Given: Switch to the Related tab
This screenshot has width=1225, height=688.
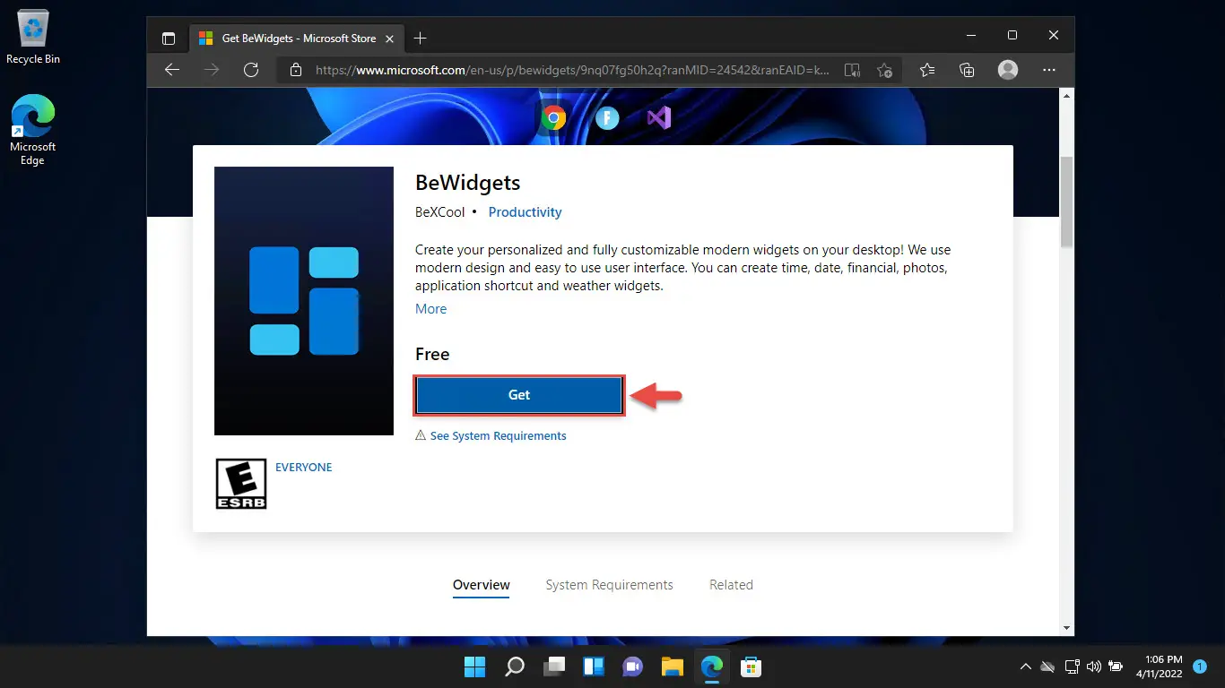Looking at the screenshot, I should [731, 585].
